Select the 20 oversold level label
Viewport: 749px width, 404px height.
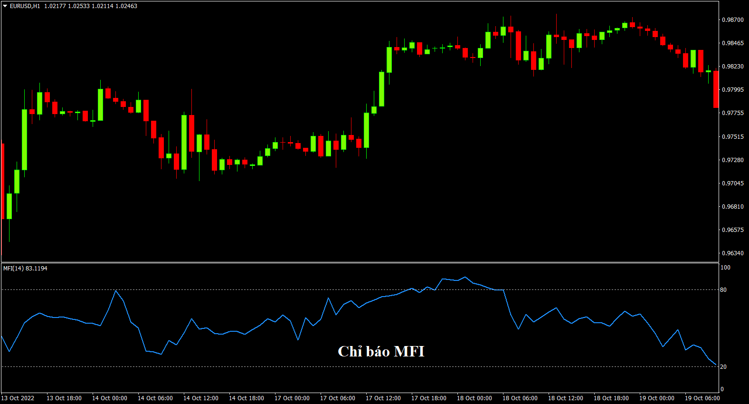coord(723,367)
